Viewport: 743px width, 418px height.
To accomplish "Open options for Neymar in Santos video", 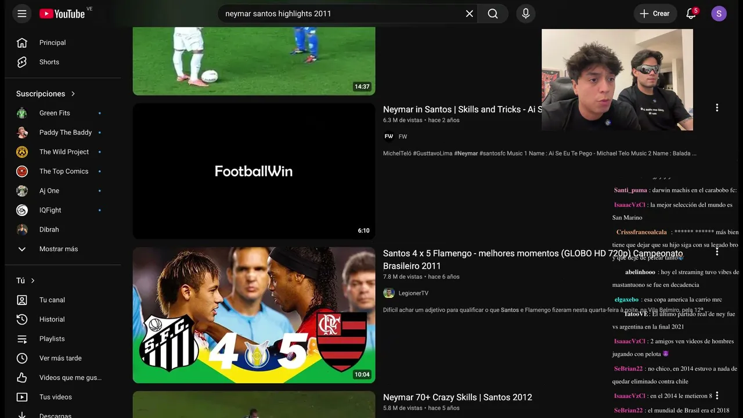I will click(x=717, y=107).
